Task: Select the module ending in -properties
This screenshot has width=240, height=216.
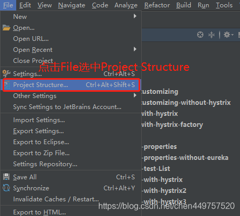Action: 159,147
